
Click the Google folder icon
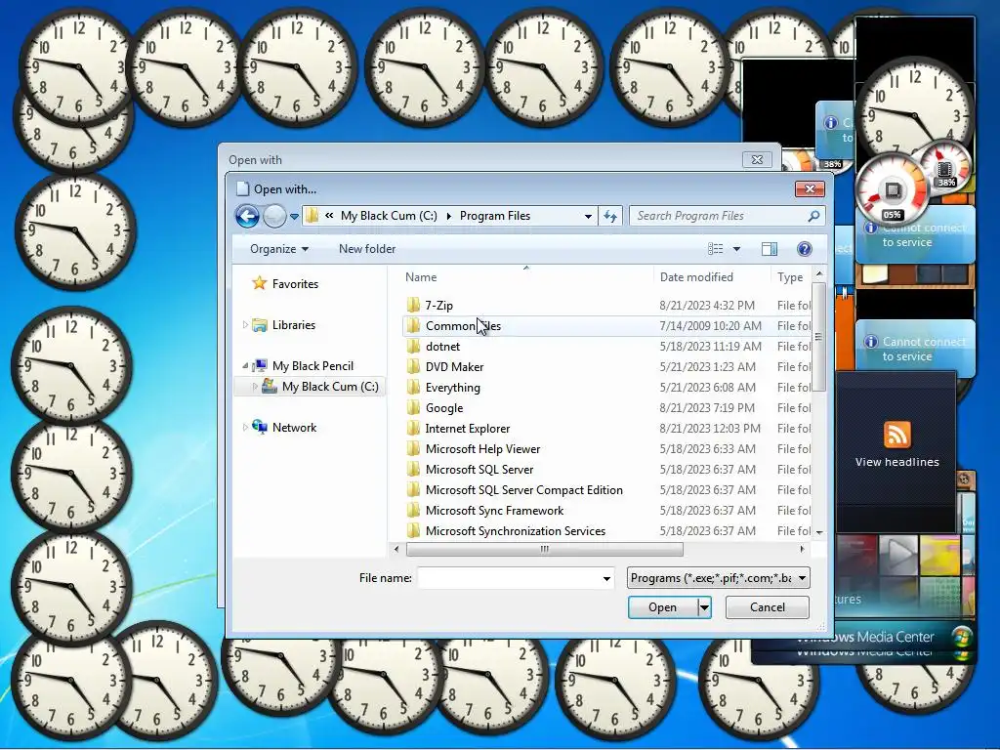point(413,407)
